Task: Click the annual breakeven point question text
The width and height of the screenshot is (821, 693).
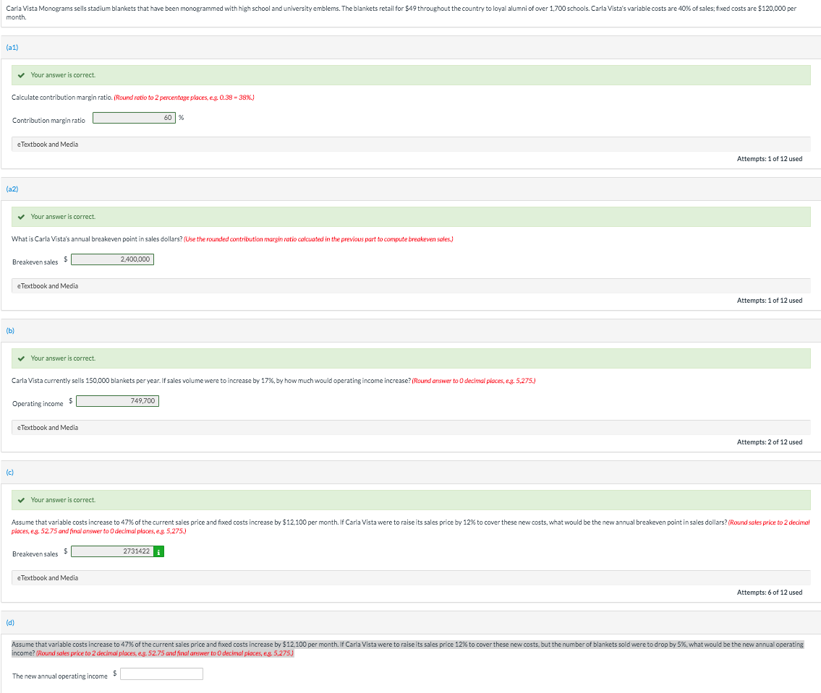Action: [97, 239]
